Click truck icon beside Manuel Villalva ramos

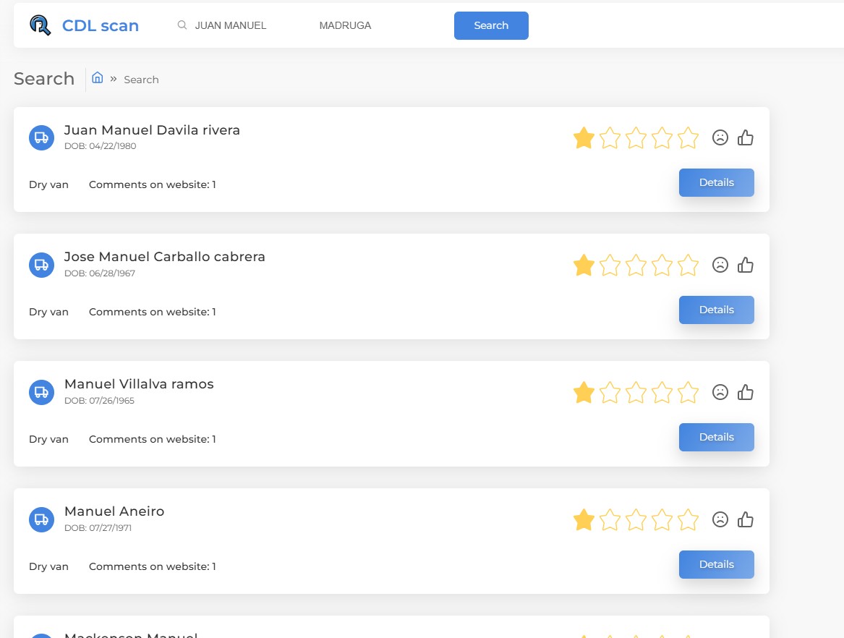point(41,392)
